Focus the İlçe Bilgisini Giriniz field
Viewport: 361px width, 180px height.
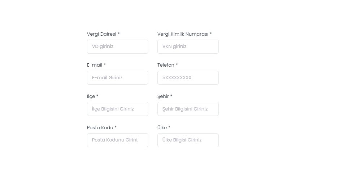[118, 109]
